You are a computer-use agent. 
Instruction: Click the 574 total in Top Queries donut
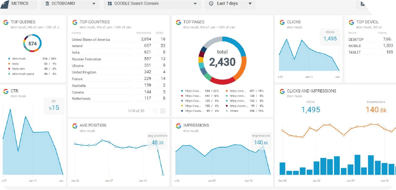click(33, 43)
